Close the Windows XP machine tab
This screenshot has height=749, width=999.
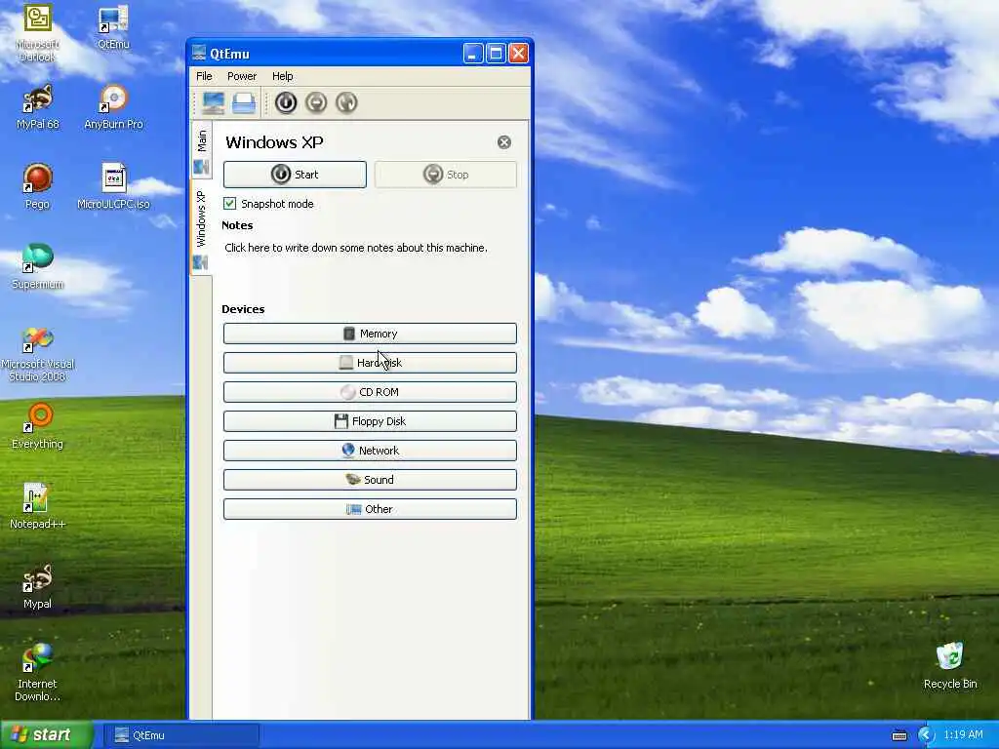pyautogui.click(x=504, y=142)
